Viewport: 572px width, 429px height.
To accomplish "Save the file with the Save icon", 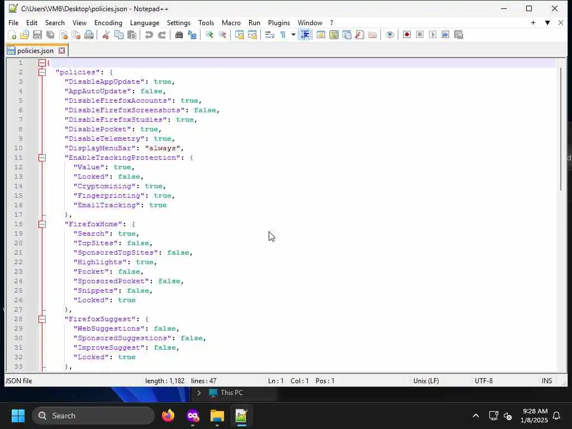I will click(x=37, y=35).
